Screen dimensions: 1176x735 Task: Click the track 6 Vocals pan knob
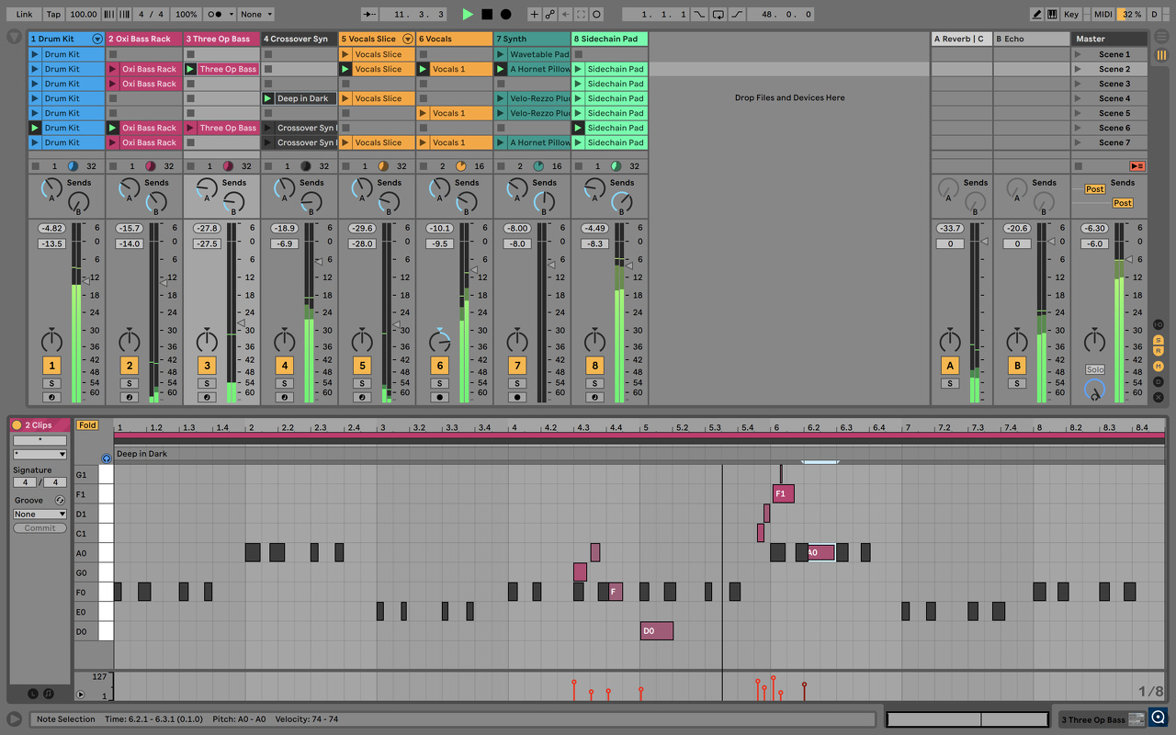point(439,341)
